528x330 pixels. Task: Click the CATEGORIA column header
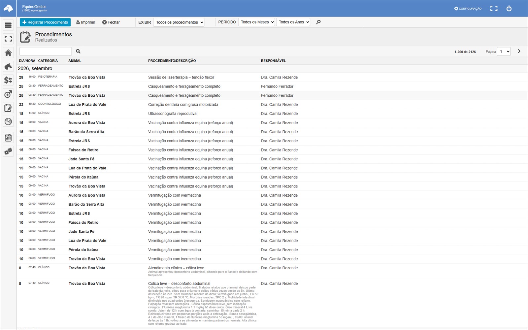click(48, 61)
